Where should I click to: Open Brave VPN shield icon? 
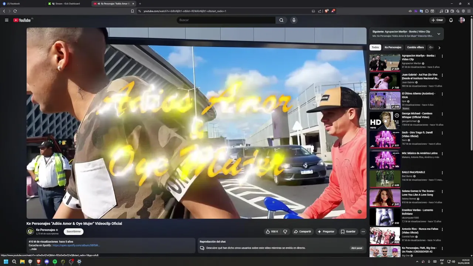coord(463,11)
